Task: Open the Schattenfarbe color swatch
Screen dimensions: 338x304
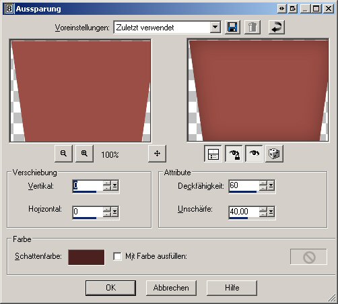Action: pos(86,257)
